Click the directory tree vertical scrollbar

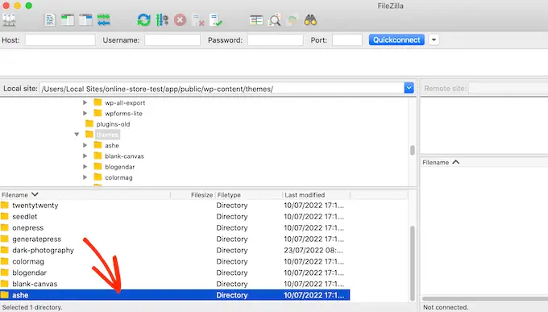(x=413, y=150)
